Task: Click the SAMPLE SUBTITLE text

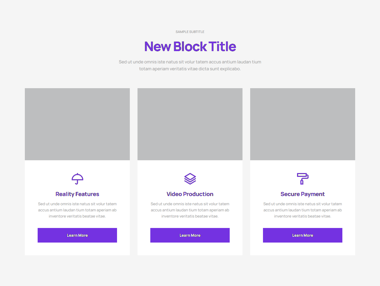Action: (190, 32)
